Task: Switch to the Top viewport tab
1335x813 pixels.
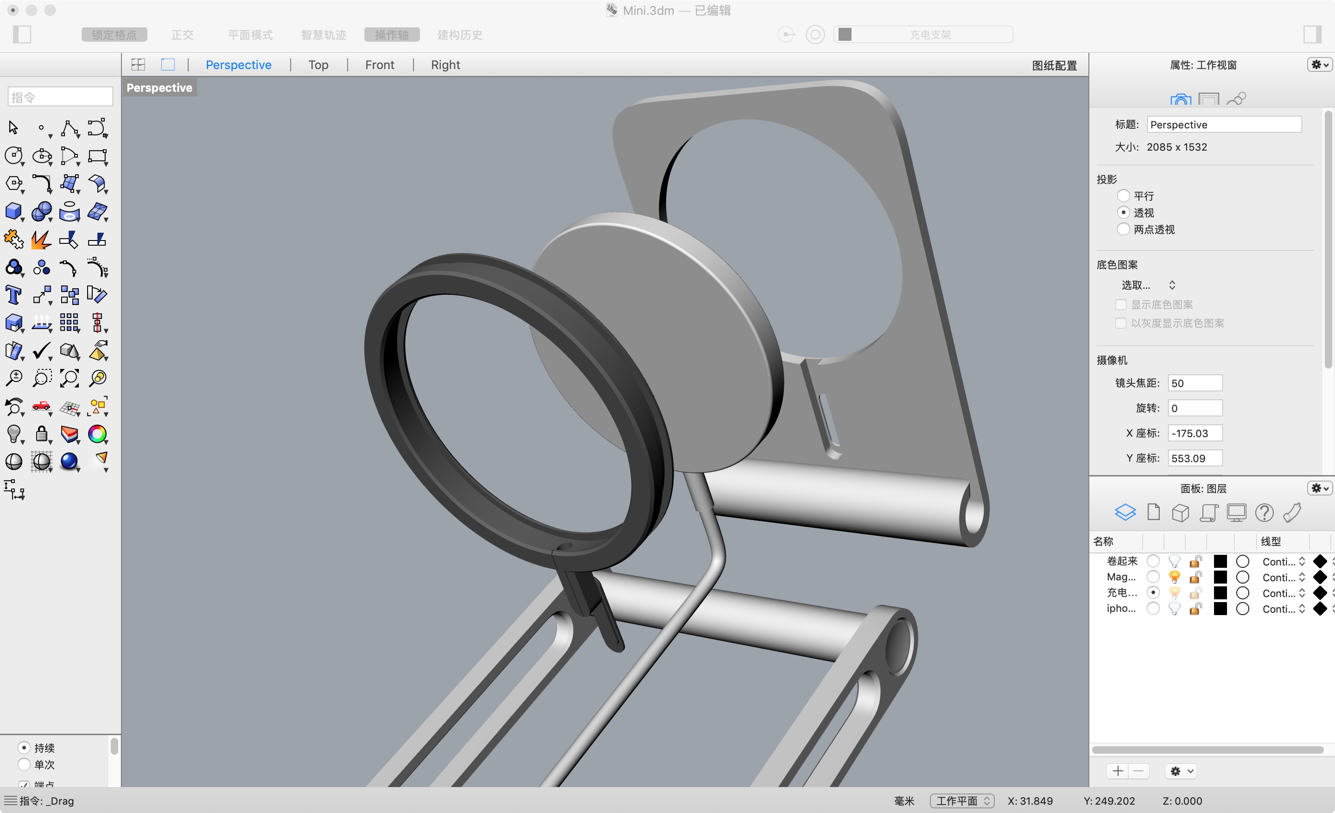Action: [x=318, y=64]
